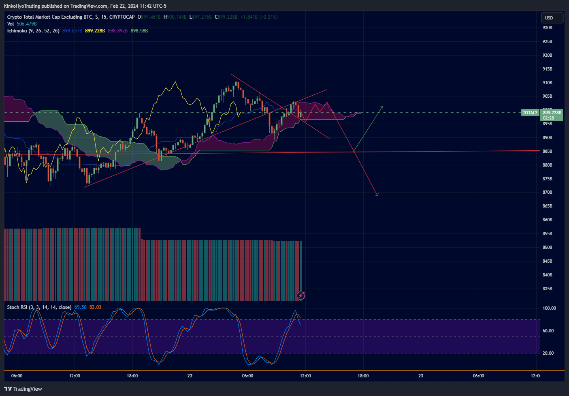Click the 60.00 Stoch RSI scale label

click(x=548, y=331)
